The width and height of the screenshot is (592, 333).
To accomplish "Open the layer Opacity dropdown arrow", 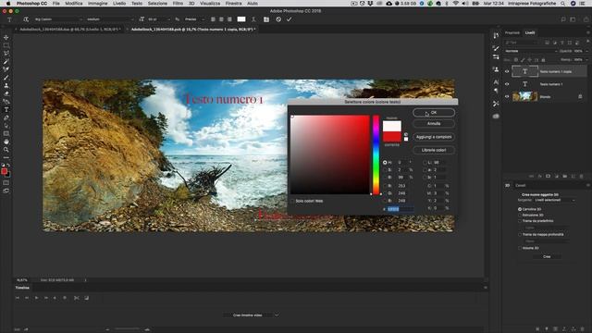I will tap(586, 51).
